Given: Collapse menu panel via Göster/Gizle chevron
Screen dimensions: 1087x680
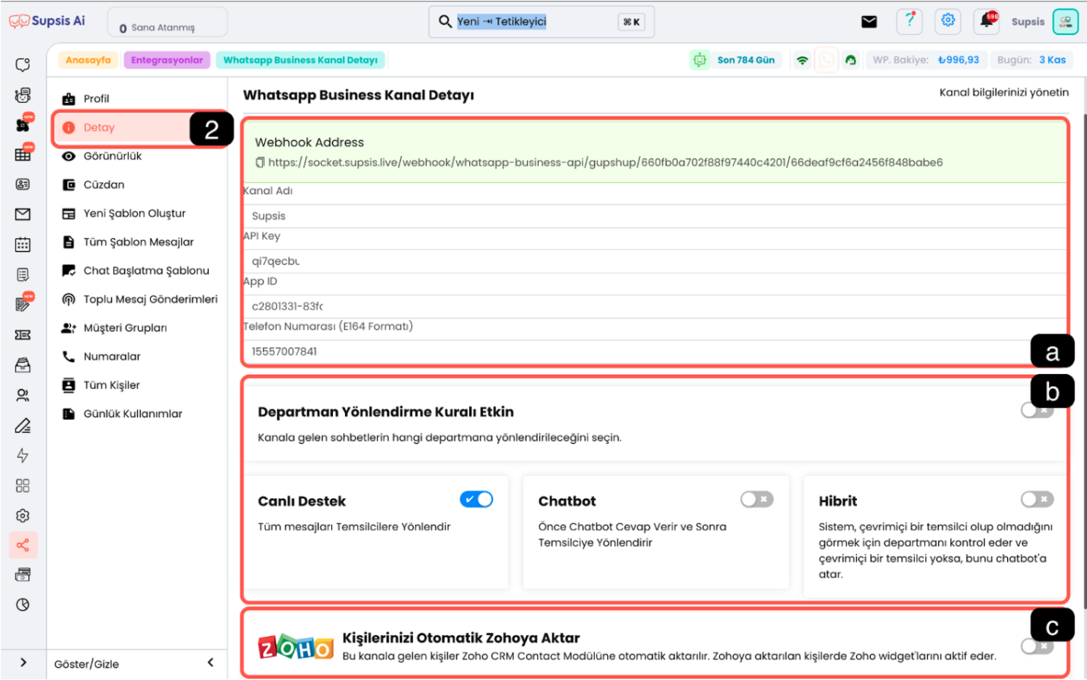Looking at the screenshot, I should pos(210,662).
